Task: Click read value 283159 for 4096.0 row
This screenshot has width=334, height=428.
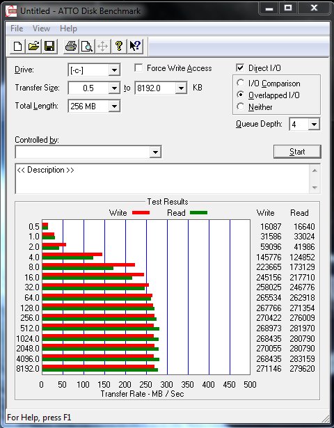Action: pos(302,358)
